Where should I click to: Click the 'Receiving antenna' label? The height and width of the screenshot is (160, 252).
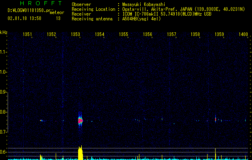(x=92, y=19)
